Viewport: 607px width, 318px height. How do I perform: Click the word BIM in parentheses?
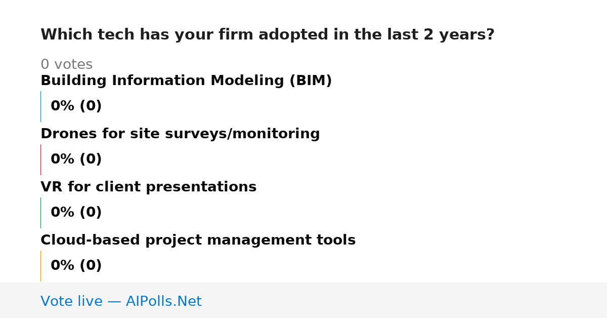(311, 81)
